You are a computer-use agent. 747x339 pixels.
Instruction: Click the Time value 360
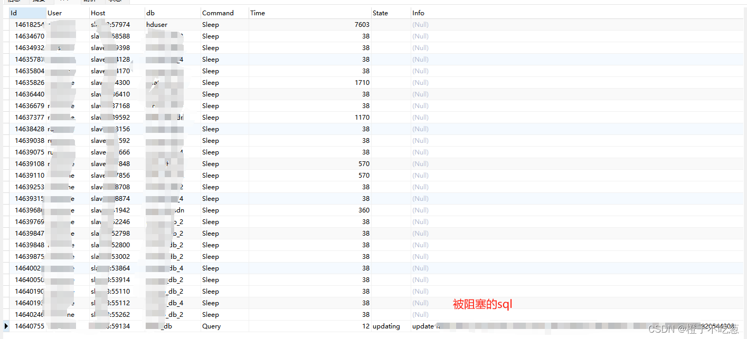[x=364, y=210]
